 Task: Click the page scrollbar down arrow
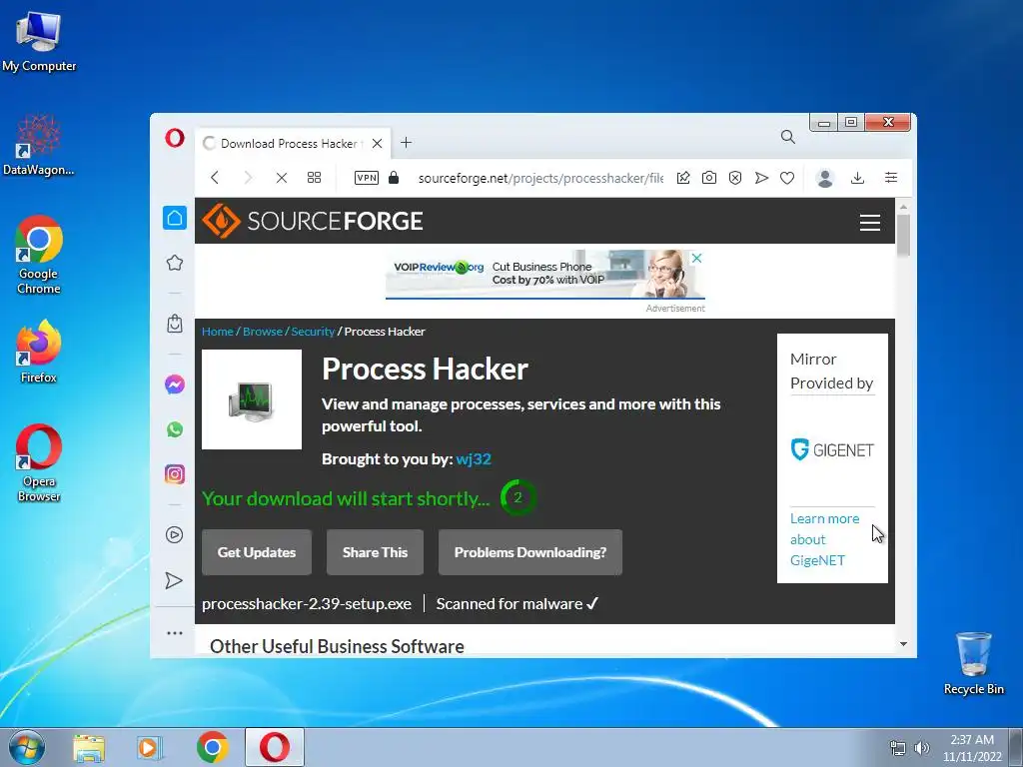click(903, 644)
